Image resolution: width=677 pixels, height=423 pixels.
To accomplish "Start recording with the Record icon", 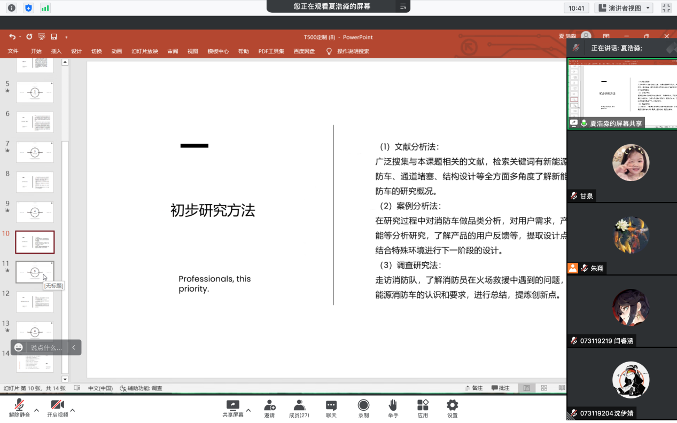I will click(363, 405).
